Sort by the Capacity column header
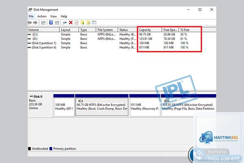The width and height of the screenshot is (244, 163). [x=150, y=30]
